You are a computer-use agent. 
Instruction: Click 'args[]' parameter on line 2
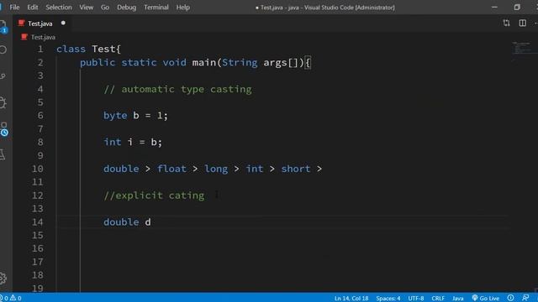tap(281, 63)
